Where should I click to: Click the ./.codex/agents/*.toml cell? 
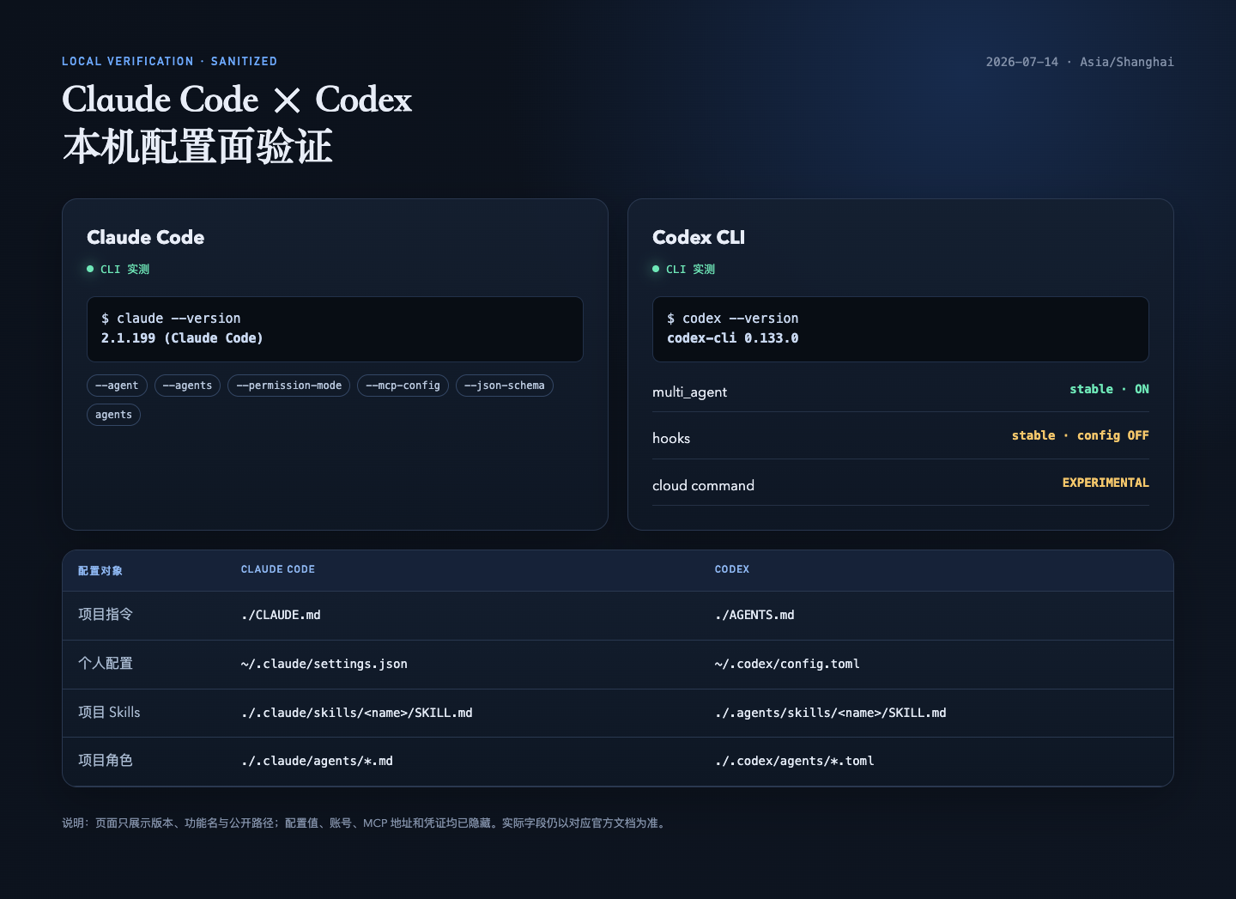[795, 762]
